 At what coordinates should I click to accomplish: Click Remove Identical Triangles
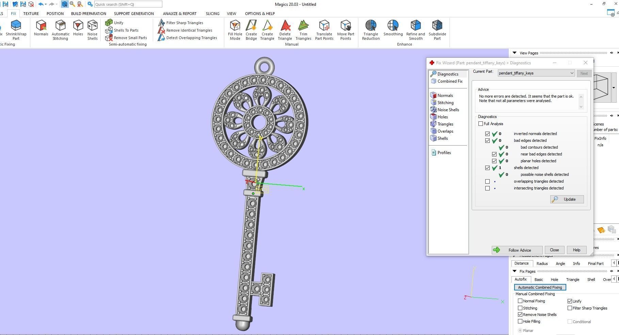tap(185, 30)
